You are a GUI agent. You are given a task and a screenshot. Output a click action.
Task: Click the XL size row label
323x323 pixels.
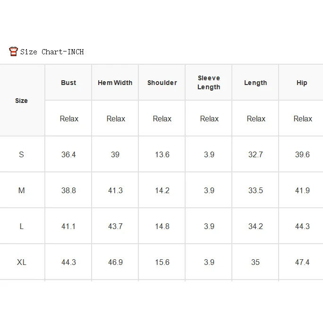(x=21, y=262)
